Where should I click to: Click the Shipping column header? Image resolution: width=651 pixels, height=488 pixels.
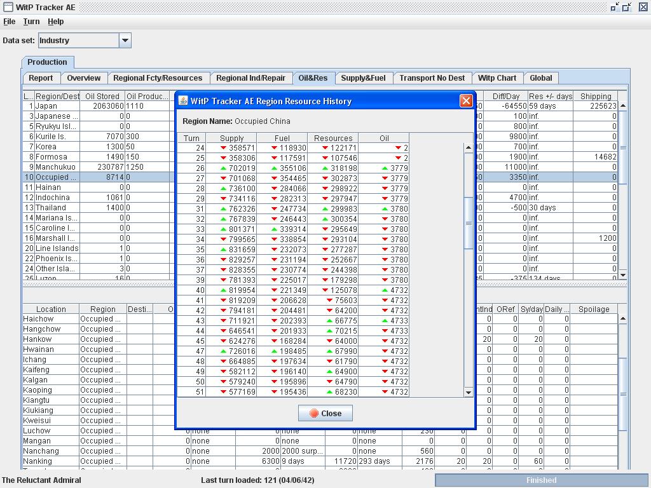click(x=595, y=97)
